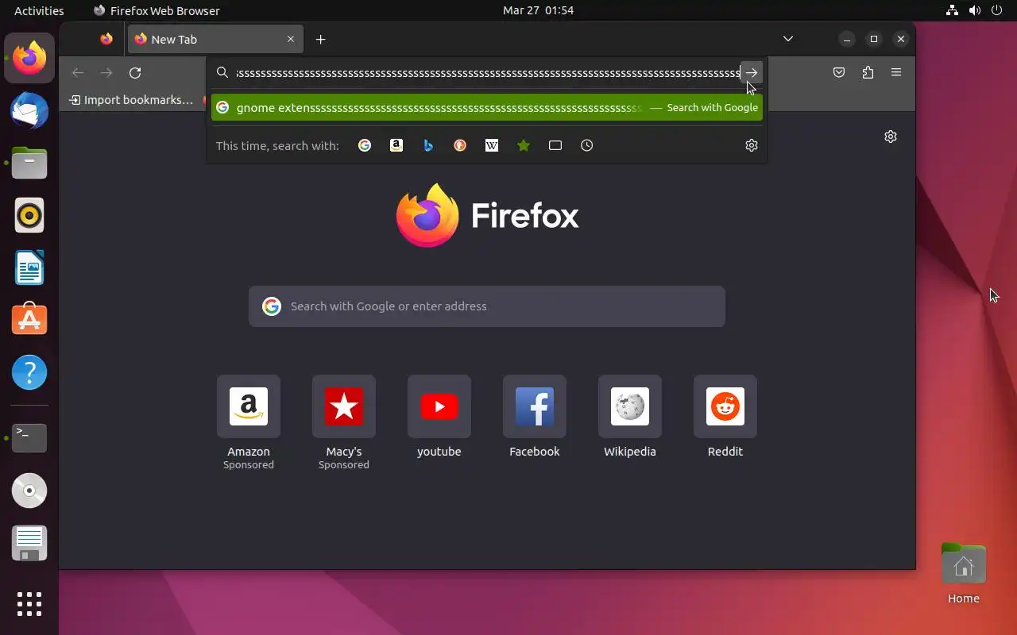Click the Activities button in the top bar
The image size is (1017, 635).
coord(39,10)
